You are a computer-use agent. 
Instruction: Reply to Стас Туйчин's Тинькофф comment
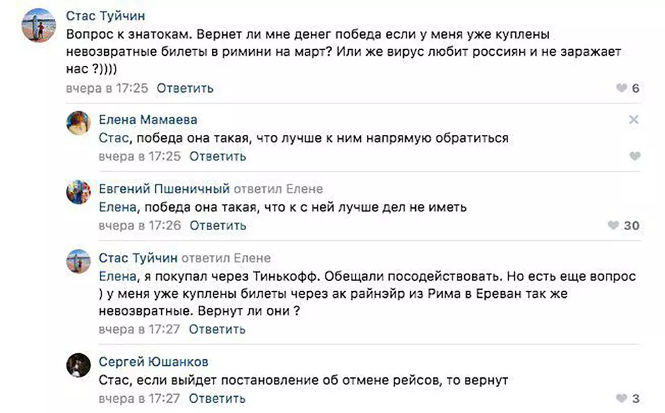click(x=217, y=330)
